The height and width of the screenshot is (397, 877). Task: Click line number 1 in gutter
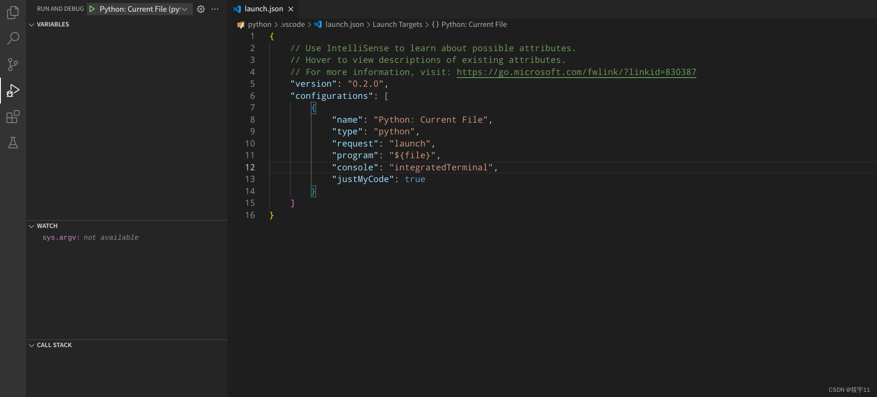click(252, 36)
